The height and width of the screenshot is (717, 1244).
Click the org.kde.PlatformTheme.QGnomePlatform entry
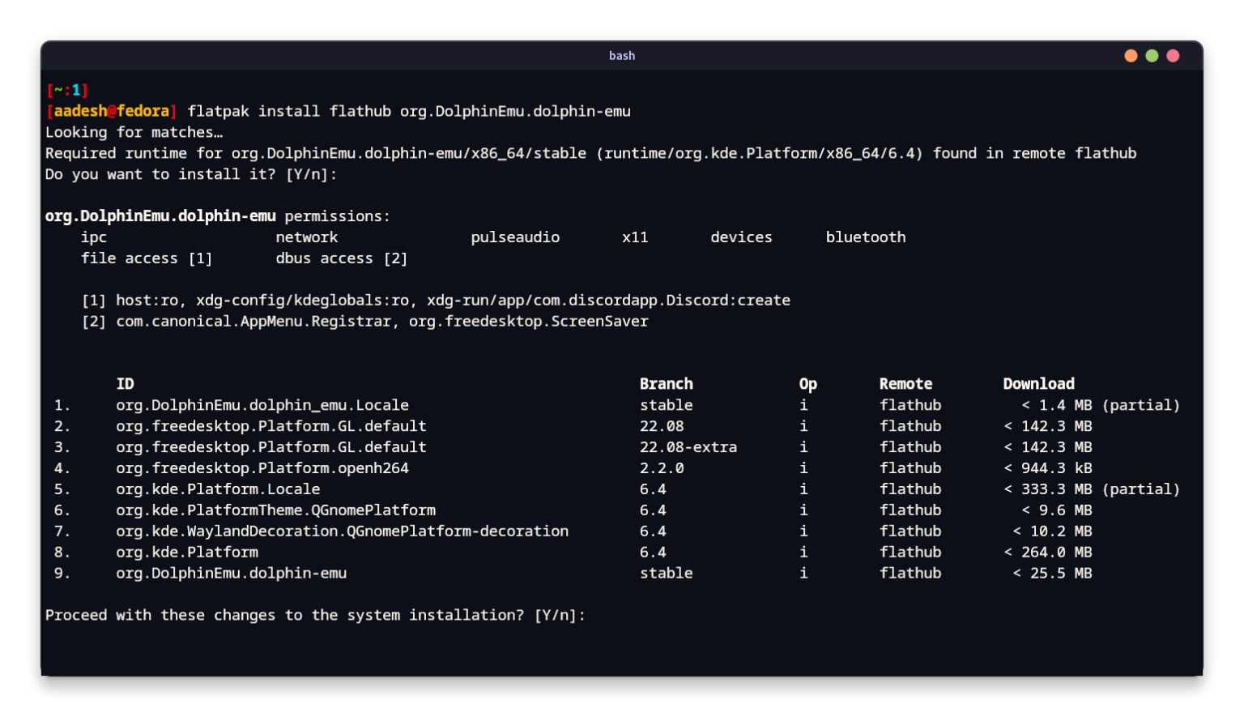pyautogui.click(x=275, y=510)
